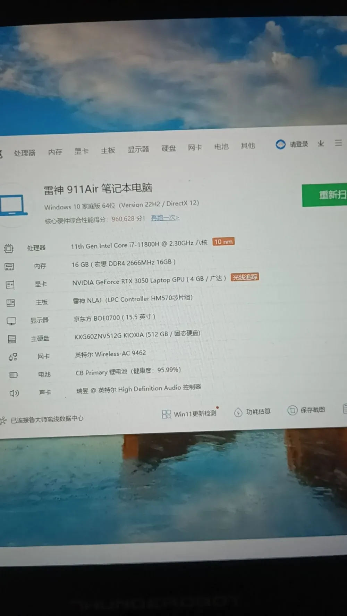Open the 处理器 tab
347x616 pixels.
[x=25, y=153]
